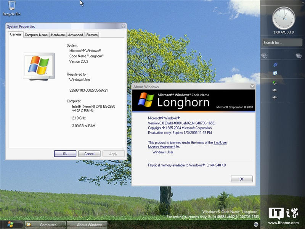Click the Windows flag in the Longhorn banner
The height and width of the screenshot is (229, 305).
(146, 100)
